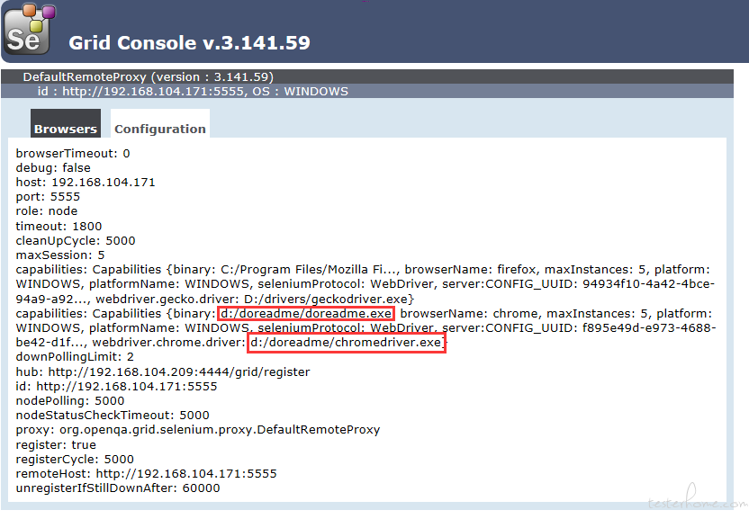Click the maxSession: 5 entry
The height and width of the screenshot is (519, 749).
coord(60,255)
